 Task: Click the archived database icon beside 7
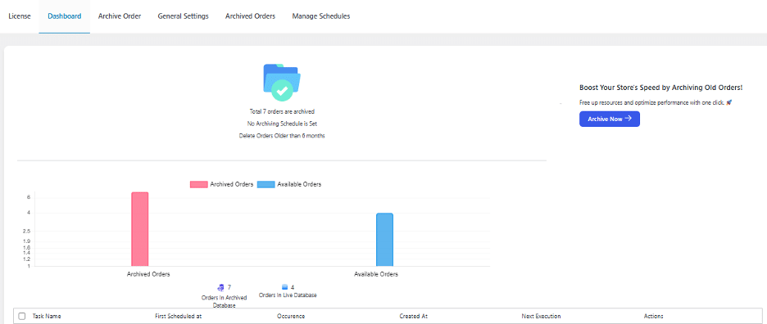pyautogui.click(x=220, y=287)
